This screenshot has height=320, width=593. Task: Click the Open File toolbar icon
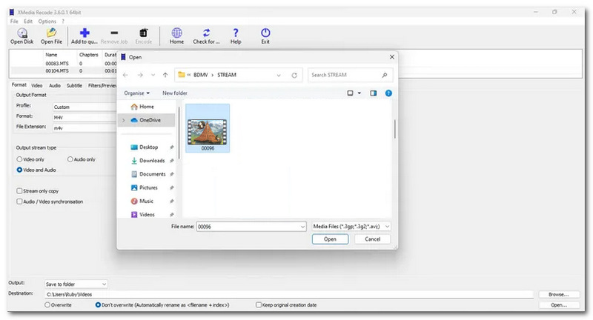point(51,33)
